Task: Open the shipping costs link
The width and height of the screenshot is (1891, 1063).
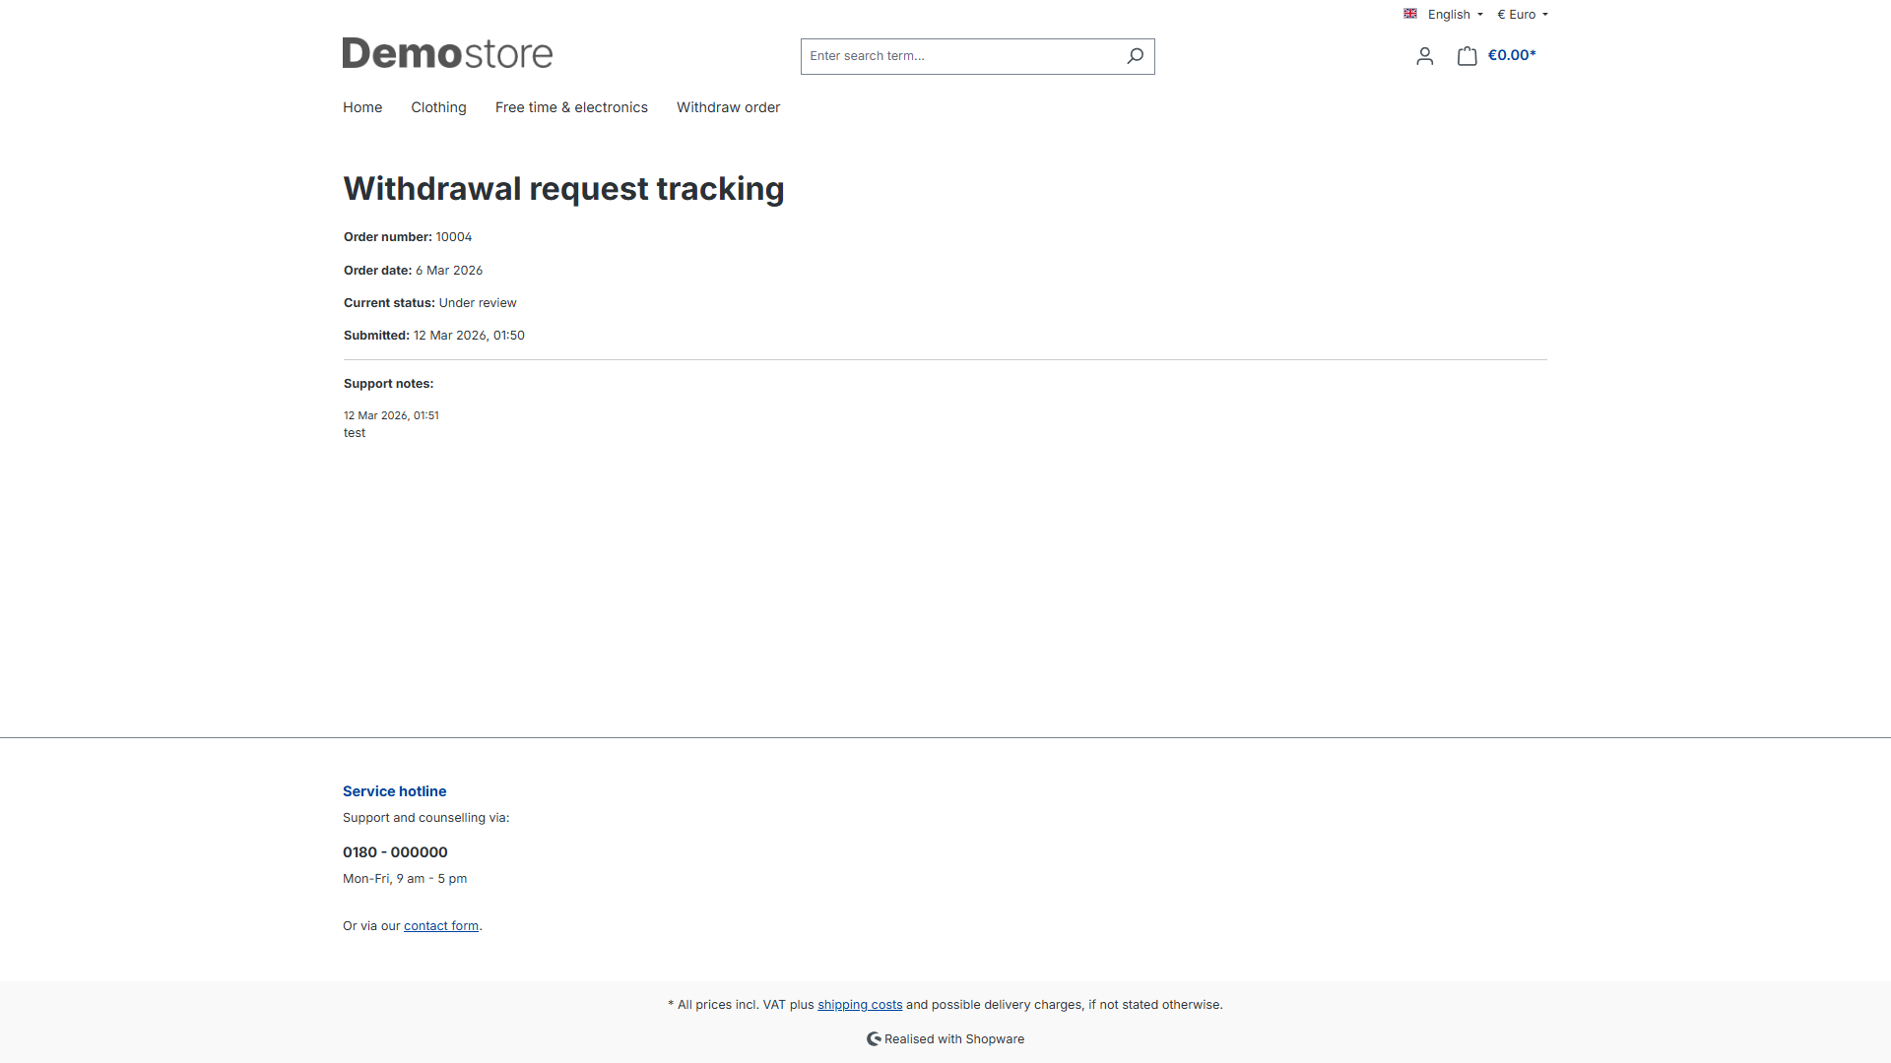Action: (860, 1005)
